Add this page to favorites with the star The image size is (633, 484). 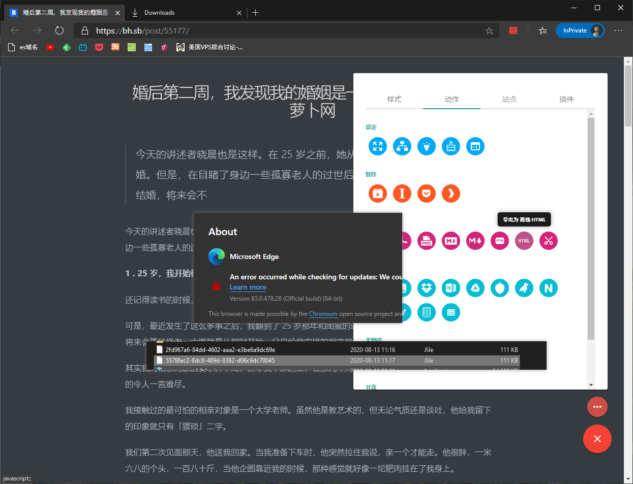489,30
